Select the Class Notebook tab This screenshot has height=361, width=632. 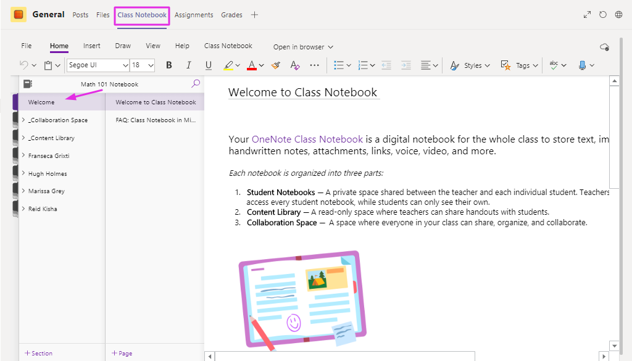142,15
